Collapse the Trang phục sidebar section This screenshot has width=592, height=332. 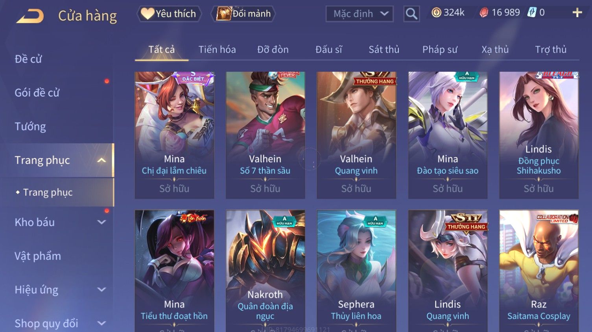[101, 160]
